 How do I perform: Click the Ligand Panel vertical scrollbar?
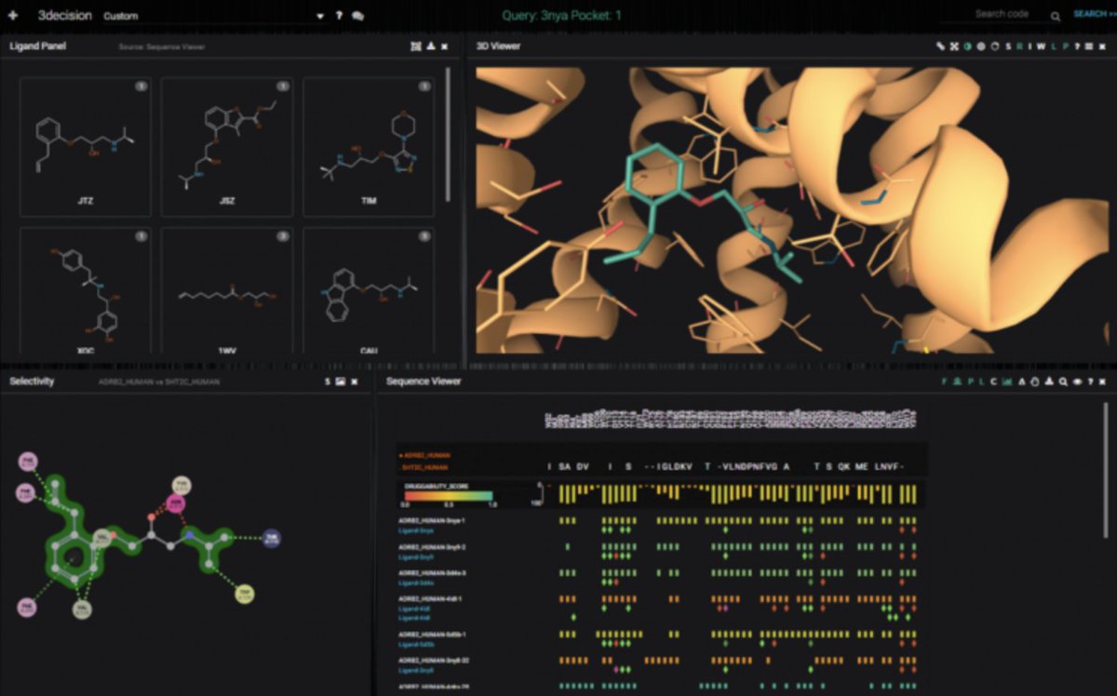(450, 135)
